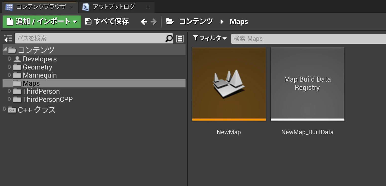Viewport: 386px width, 186px height.
Task: Click the C++ folder icon in tree
Action: (12, 110)
